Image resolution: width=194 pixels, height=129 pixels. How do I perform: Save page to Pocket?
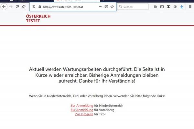tap(106, 6)
